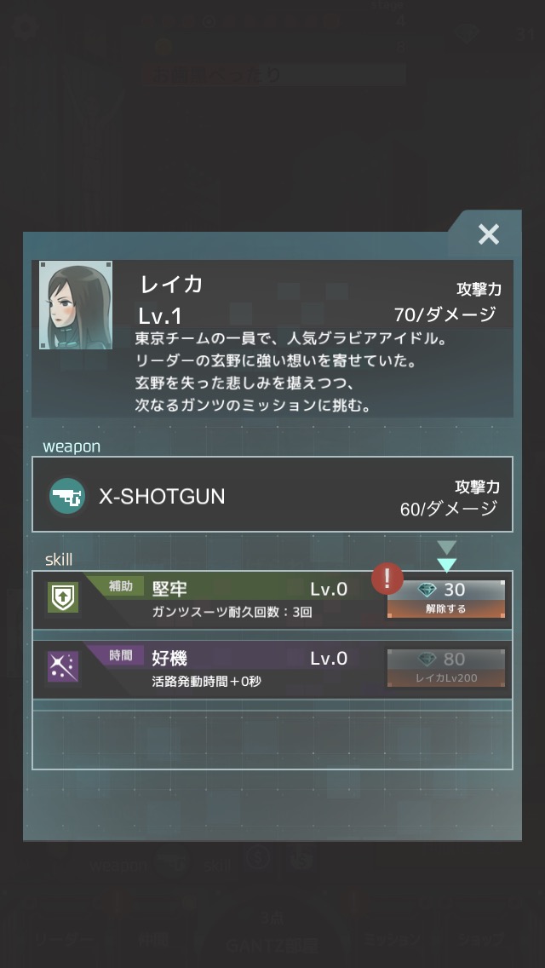Select the 時間 skill category tag
This screenshot has width=545, height=968.
(x=121, y=655)
